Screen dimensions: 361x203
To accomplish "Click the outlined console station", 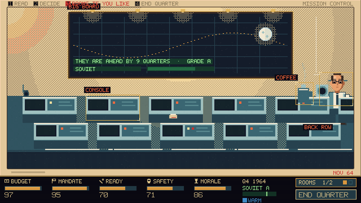I will [113, 108].
